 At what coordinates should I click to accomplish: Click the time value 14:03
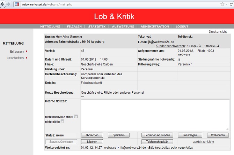click(x=104, y=60)
